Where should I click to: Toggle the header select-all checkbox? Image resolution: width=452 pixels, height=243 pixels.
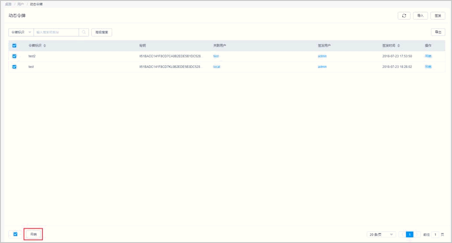pyautogui.click(x=14, y=46)
